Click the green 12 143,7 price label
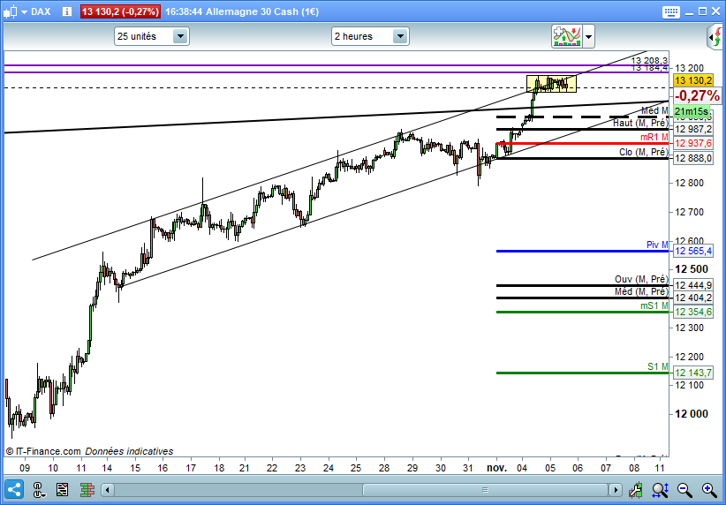This screenshot has width=726, height=505. [x=693, y=373]
